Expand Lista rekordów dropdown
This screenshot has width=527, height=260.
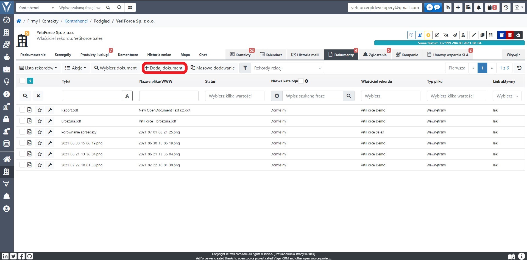[x=38, y=68]
